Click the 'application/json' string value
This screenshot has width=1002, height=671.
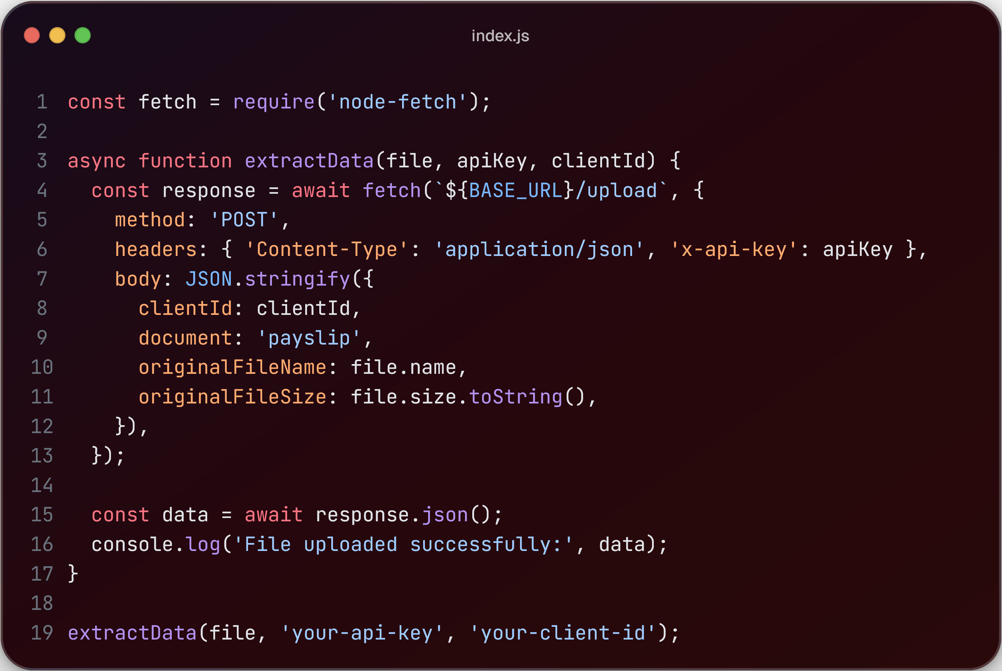(539, 250)
